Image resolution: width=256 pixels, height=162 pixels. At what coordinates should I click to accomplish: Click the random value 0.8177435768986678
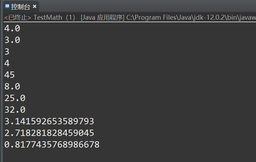coord(52,145)
